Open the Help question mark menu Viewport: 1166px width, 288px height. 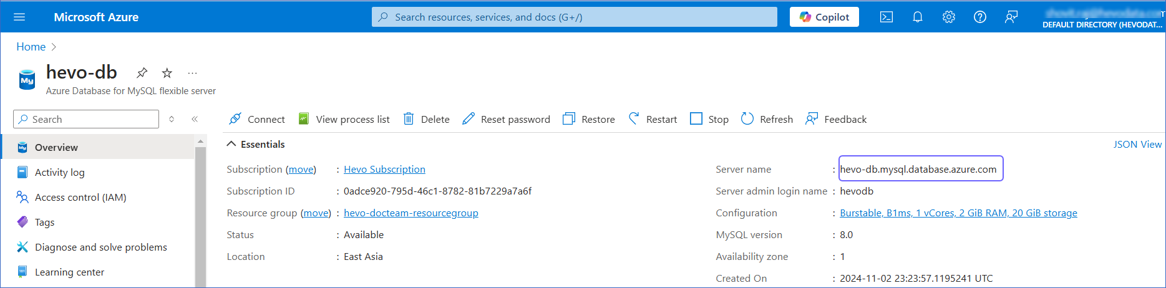pyautogui.click(x=980, y=17)
